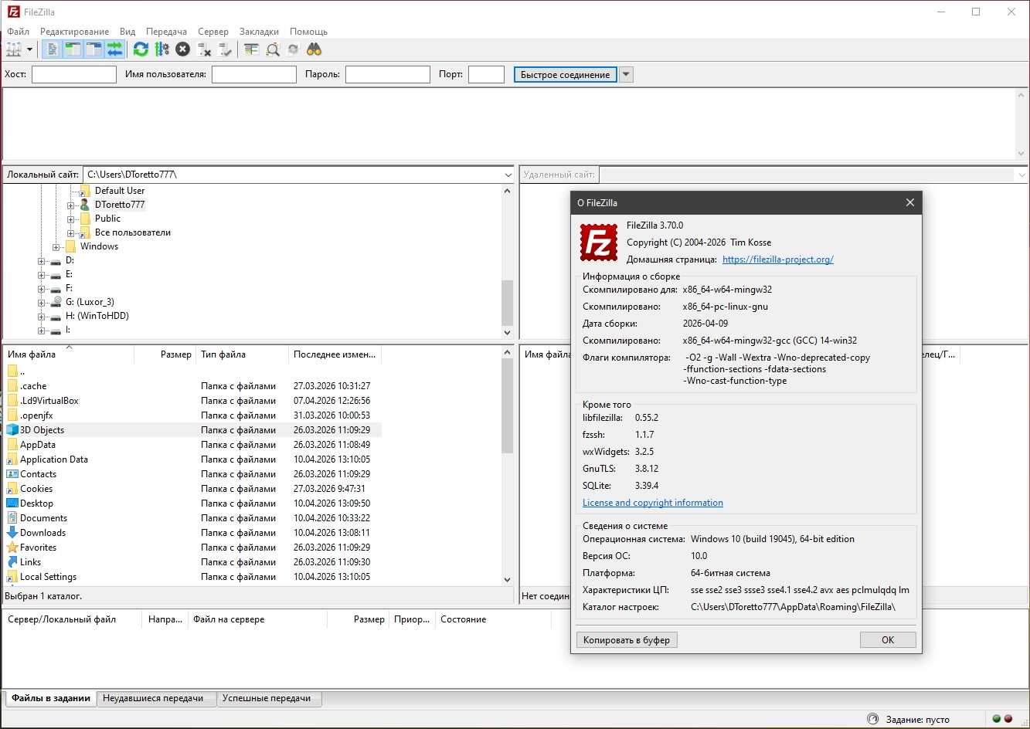Expand the DToretto777 folder tree node
Viewport: 1030px width, 729px height.
(70, 205)
